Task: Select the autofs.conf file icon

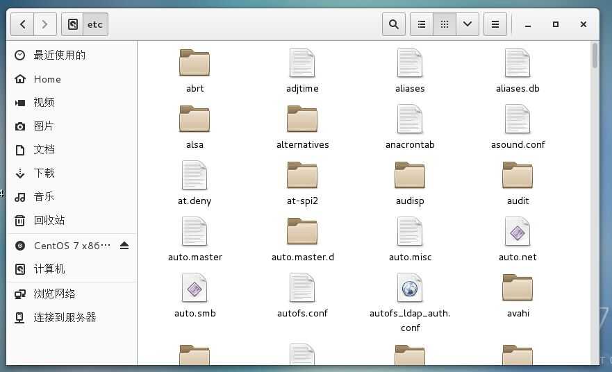Action: tap(302, 287)
